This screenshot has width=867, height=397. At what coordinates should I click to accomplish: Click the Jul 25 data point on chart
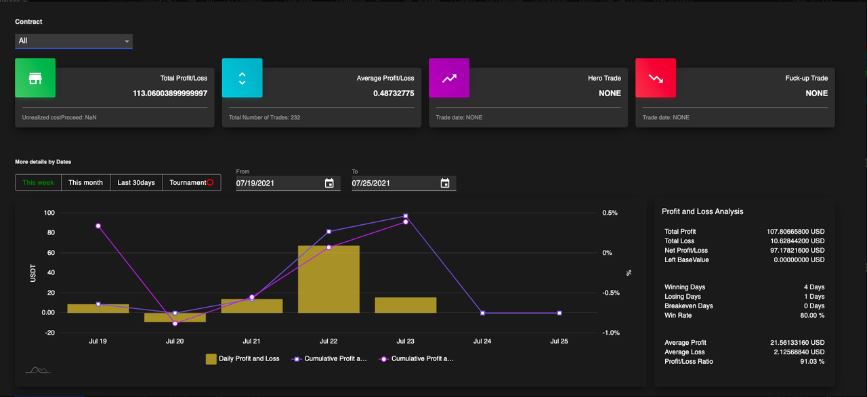click(x=559, y=313)
